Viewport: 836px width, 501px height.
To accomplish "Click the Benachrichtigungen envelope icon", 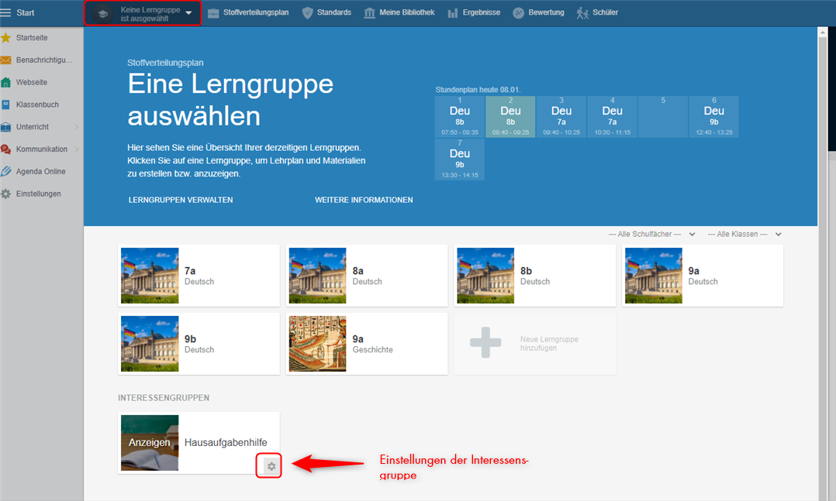I will coord(6,60).
